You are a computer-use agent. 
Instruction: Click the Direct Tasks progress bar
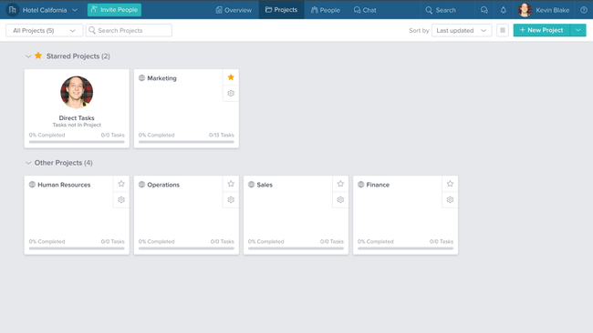[77, 142]
